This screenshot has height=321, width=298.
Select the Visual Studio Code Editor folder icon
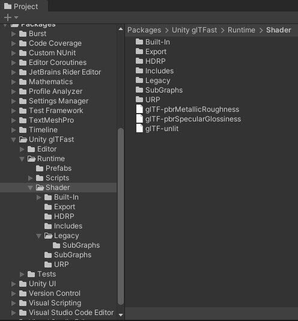coord(23,313)
